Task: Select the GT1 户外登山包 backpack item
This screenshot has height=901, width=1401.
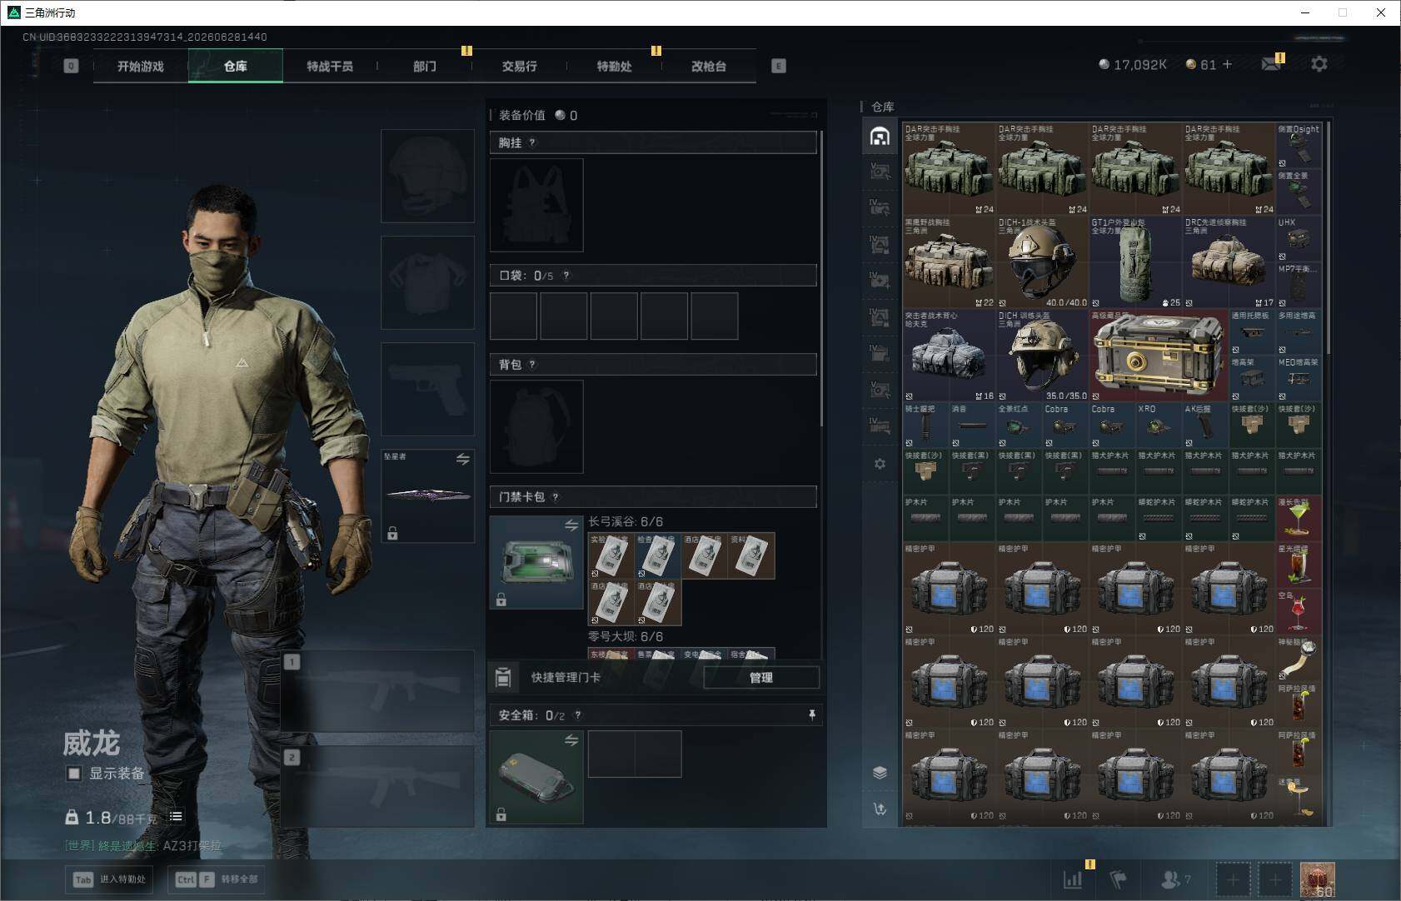Action: click(1136, 262)
